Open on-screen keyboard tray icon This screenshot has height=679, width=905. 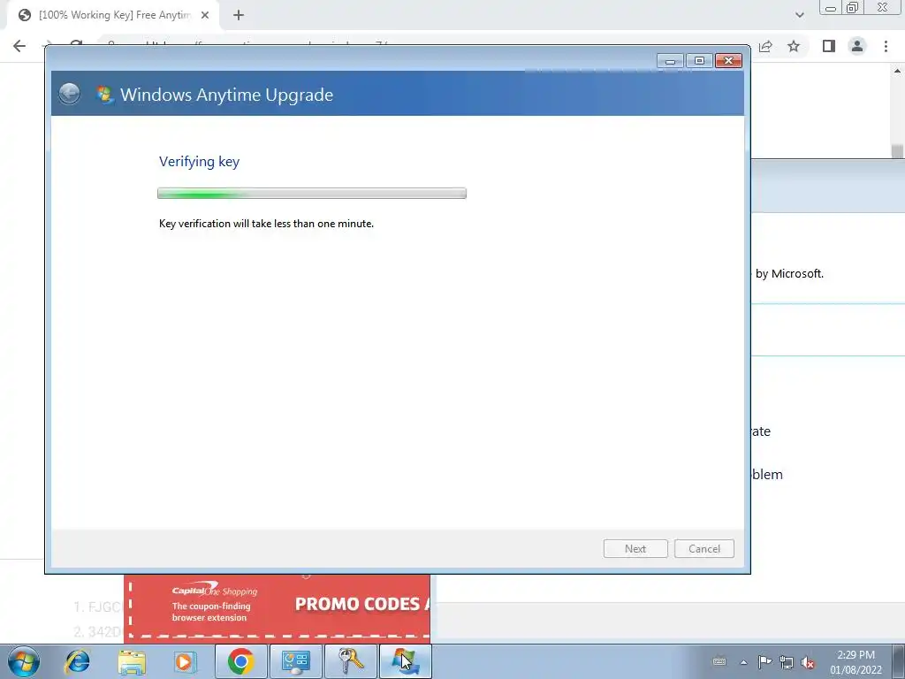click(719, 661)
